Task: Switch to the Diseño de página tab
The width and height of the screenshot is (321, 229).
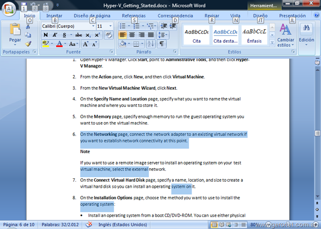Action: 92,16
